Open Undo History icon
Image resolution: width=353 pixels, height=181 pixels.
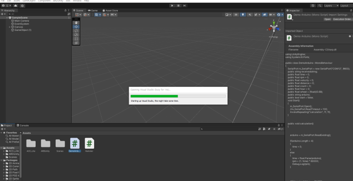[x=313, y=6]
